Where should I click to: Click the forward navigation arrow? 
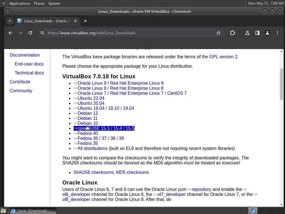[x=20, y=33]
